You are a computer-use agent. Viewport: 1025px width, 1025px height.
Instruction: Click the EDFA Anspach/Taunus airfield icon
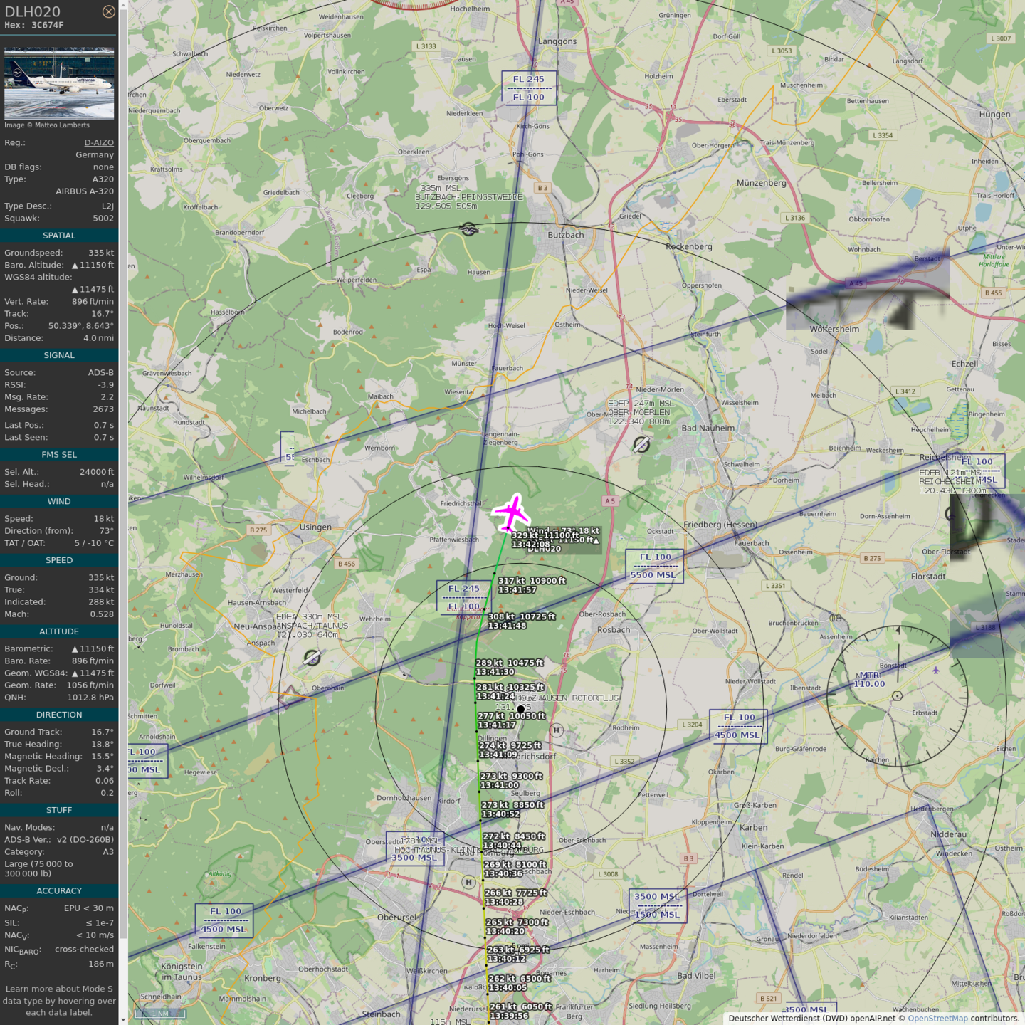[312, 658]
